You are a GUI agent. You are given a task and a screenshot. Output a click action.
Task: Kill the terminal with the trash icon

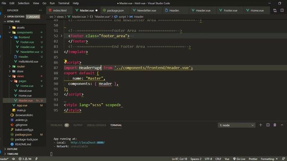[275, 125]
